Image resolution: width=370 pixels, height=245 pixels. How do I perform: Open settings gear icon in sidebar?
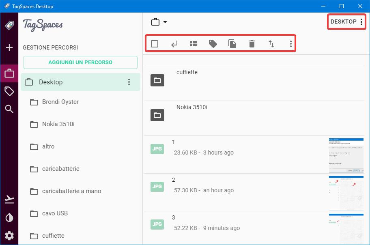click(x=9, y=236)
